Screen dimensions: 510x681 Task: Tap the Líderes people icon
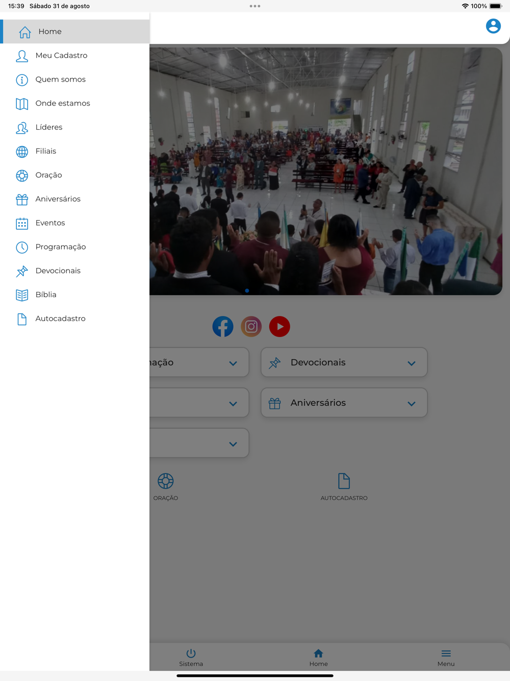[x=22, y=128]
